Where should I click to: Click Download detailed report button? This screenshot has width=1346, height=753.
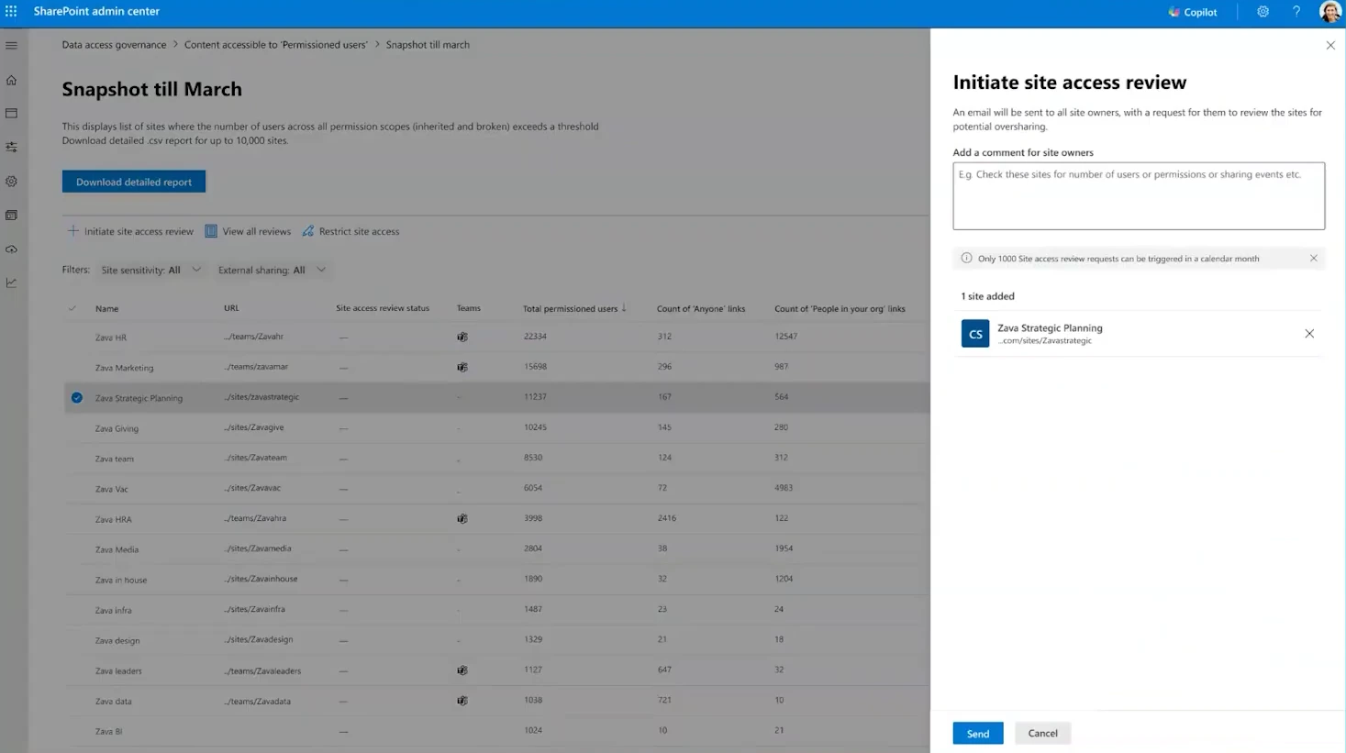134,182
